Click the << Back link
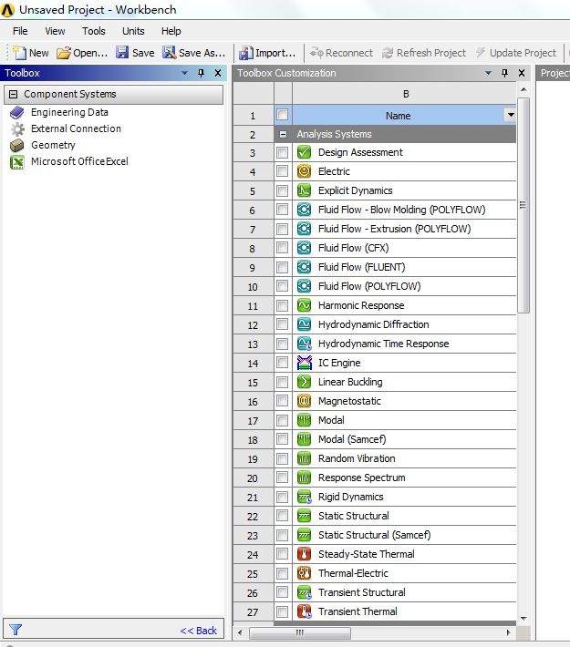The height and width of the screenshot is (647, 570). tap(198, 631)
